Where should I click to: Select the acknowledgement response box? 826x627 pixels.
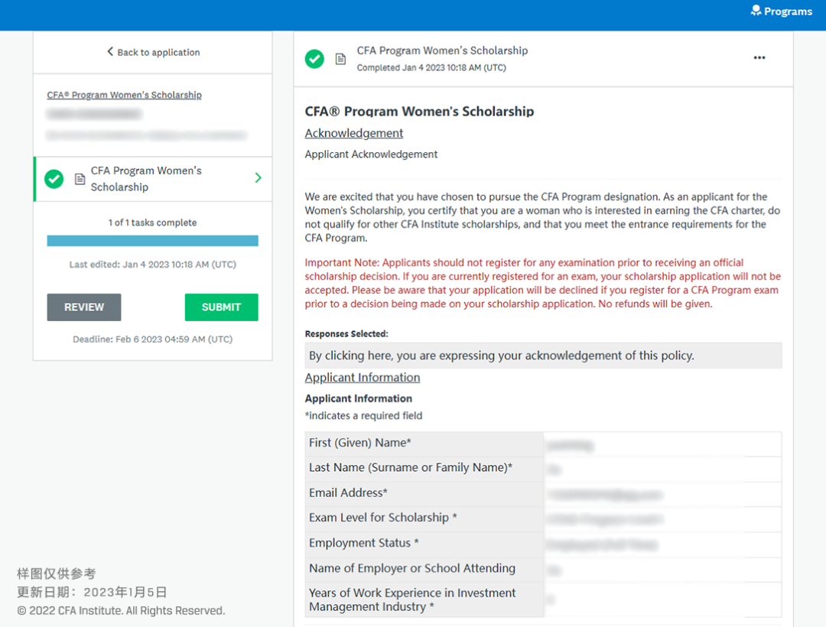click(x=543, y=356)
